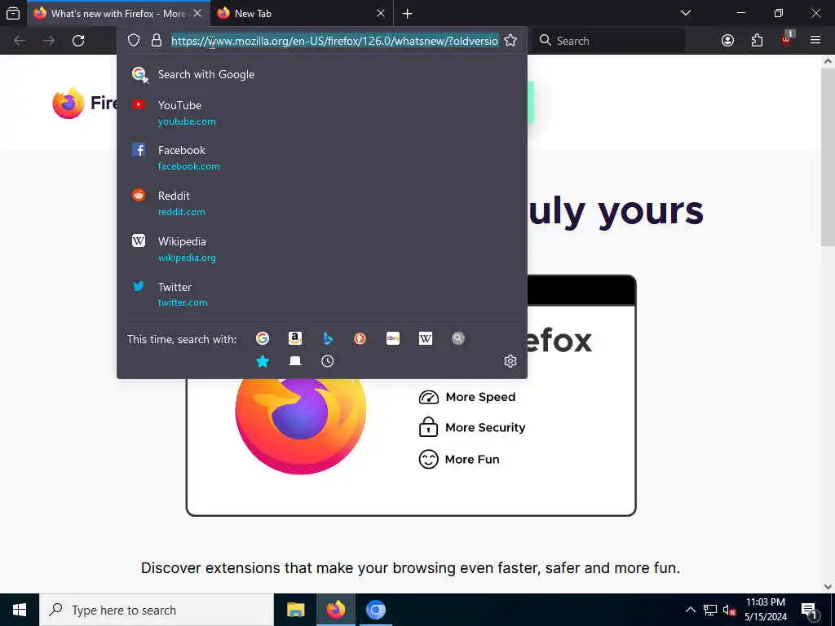The height and width of the screenshot is (626, 835).
Task: Click the Chromium taskbar icon
Action: point(375,610)
